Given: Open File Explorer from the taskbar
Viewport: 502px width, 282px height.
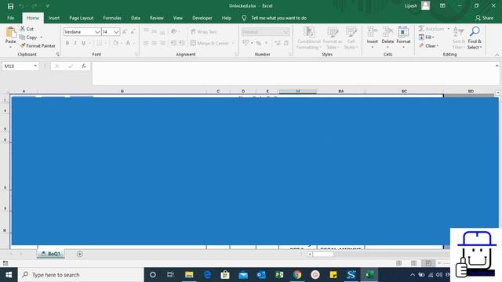Looking at the screenshot, I should 189,275.
